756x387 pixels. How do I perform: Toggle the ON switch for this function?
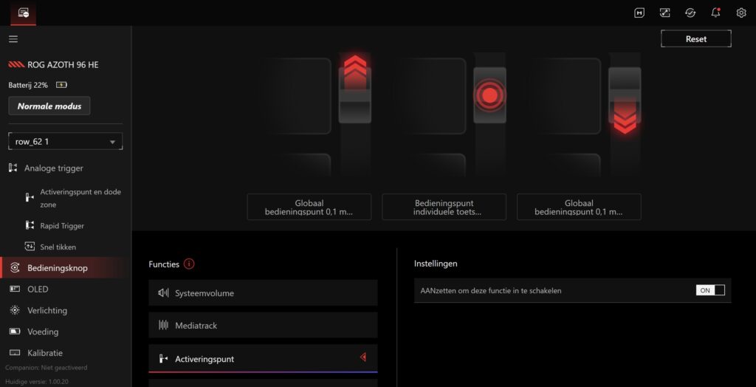tap(710, 290)
